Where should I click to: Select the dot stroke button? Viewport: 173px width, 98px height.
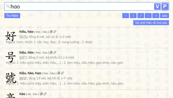pyautogui.click(x=148, y=16)
